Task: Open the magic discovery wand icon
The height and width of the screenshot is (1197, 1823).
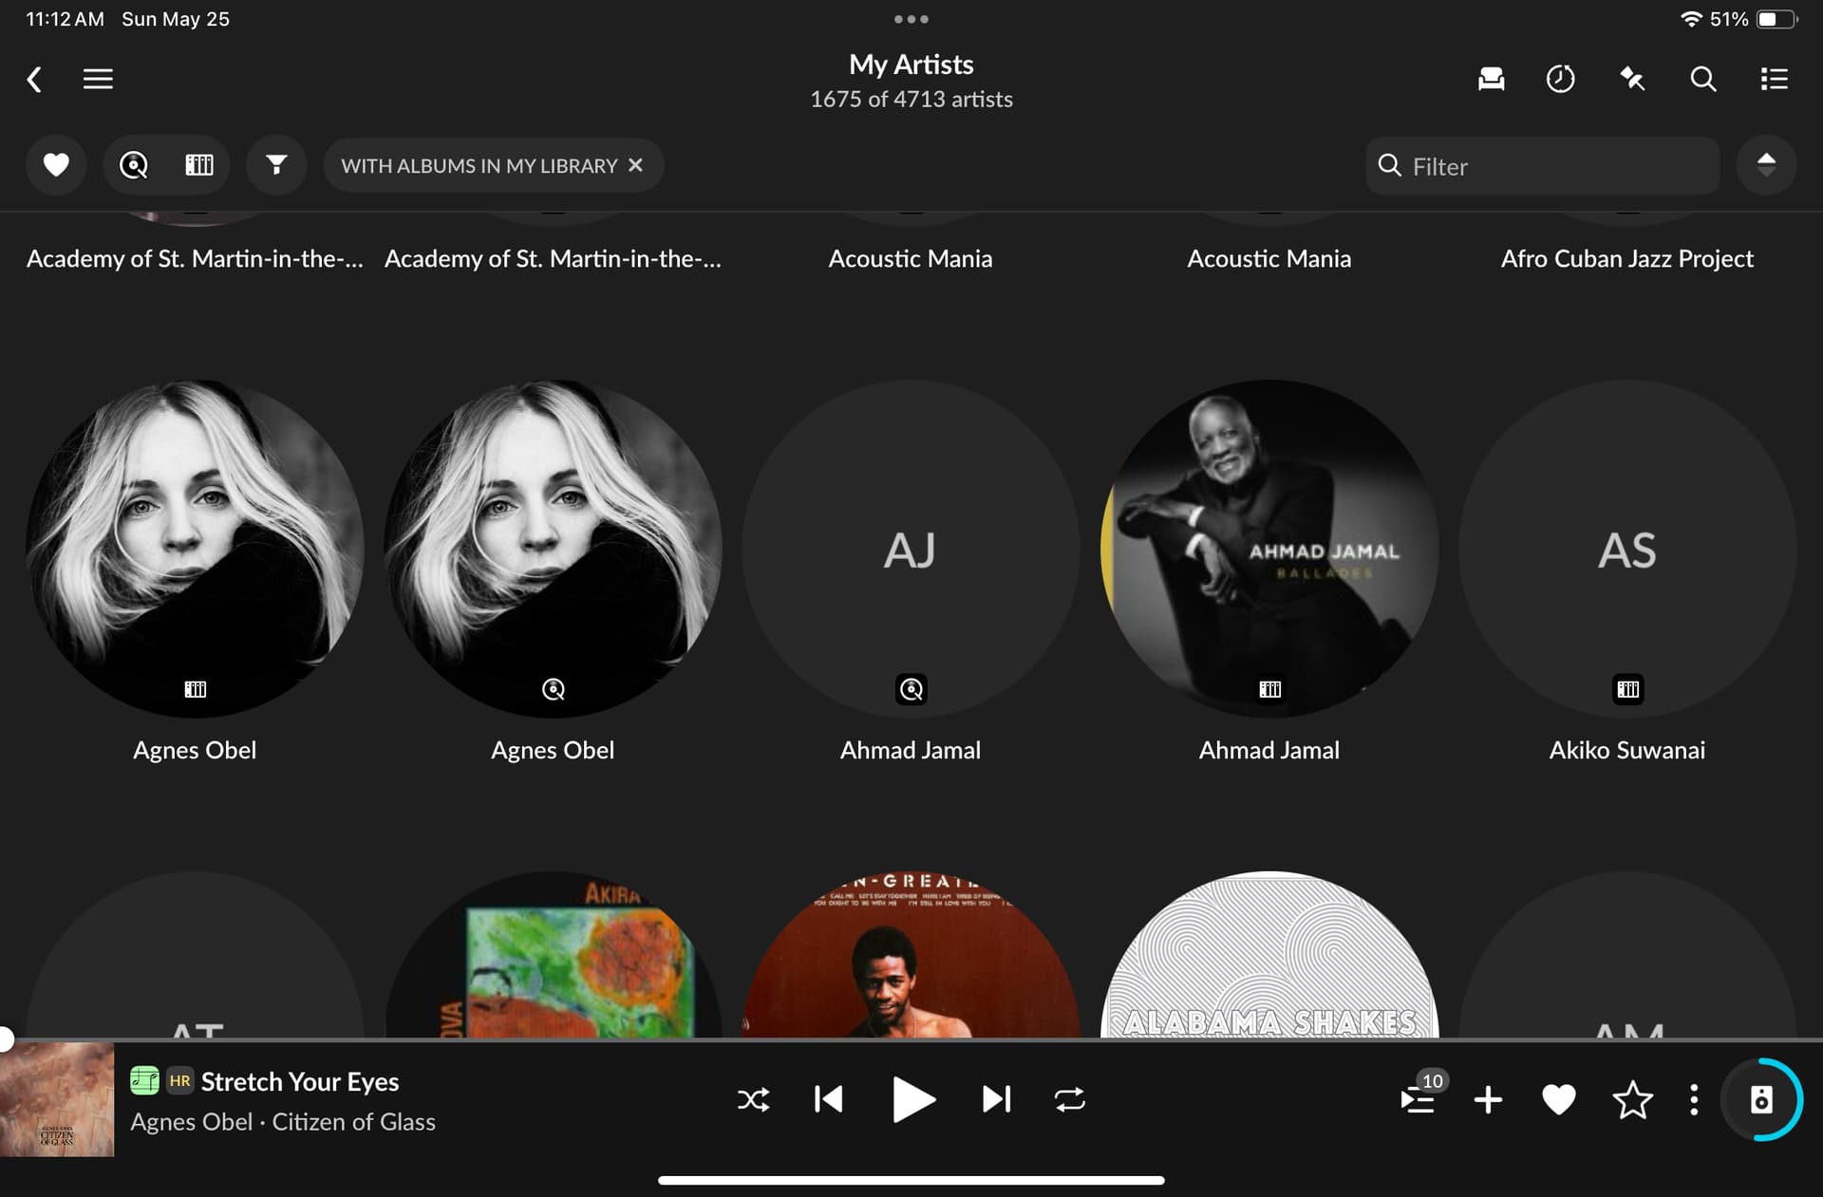Action: pos(1631,79)
